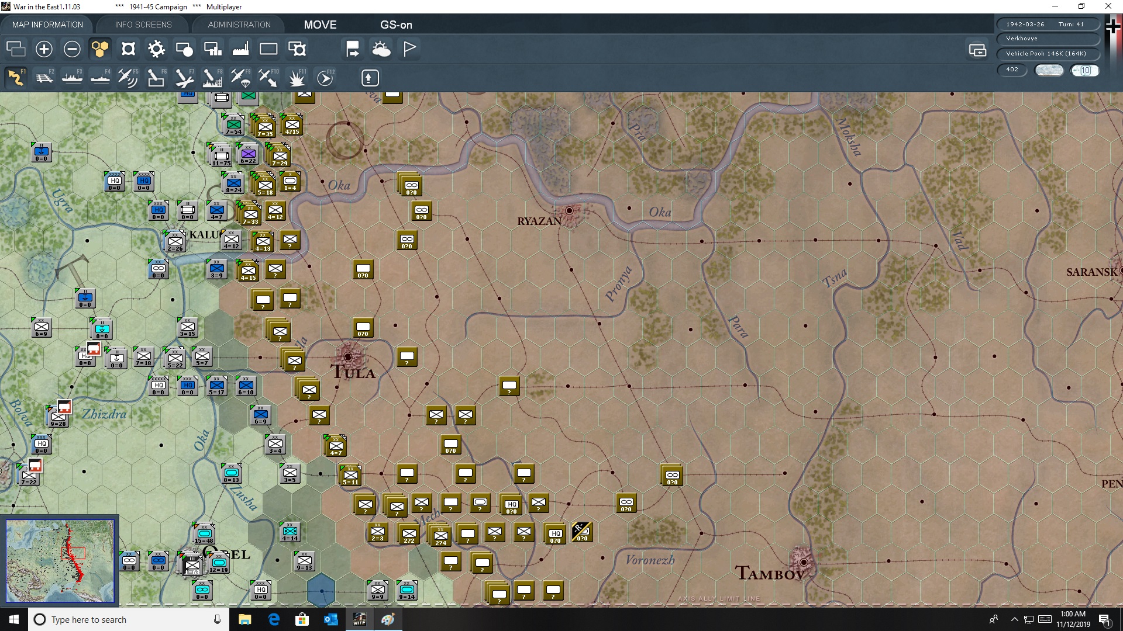Click the window-with-left-arrow icon near date panel
Viewport: 1123px width, 631px height.
coord(977,50)
